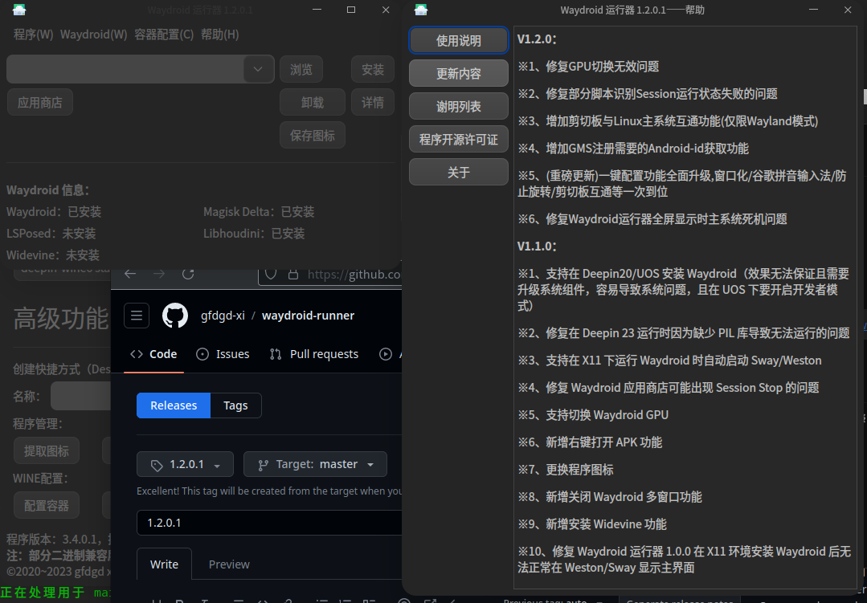
Task: Maximize the Waydroid 运行器 main window
Action: point(351,10)
